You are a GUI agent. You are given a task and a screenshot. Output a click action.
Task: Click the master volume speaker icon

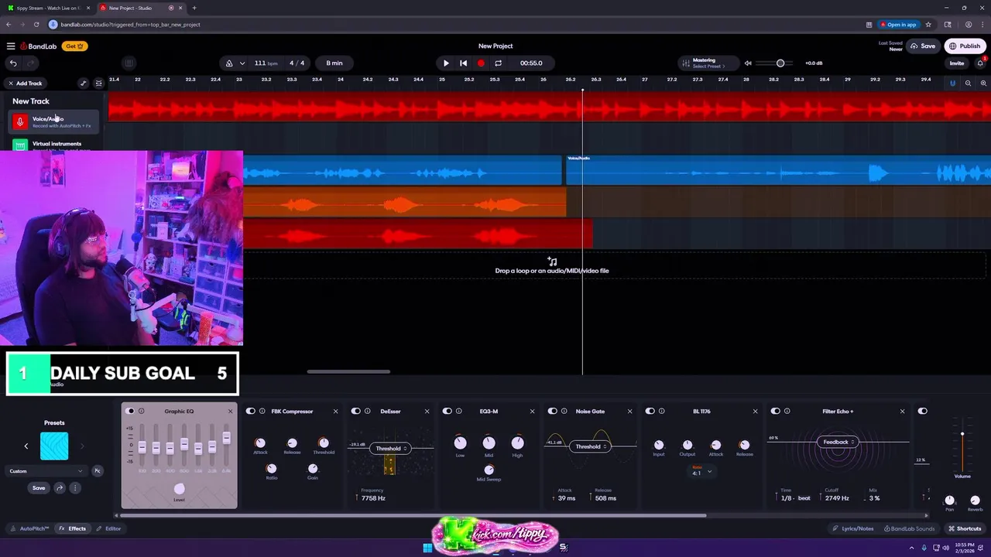coord(748,63)
